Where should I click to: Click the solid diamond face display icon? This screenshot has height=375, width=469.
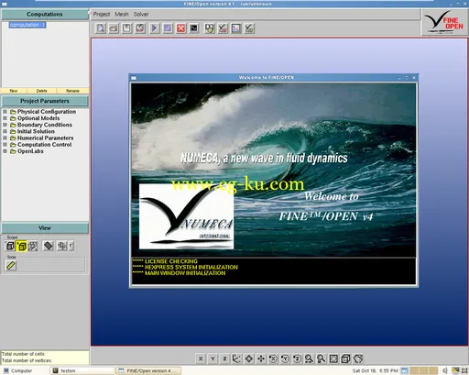[49, 246]
